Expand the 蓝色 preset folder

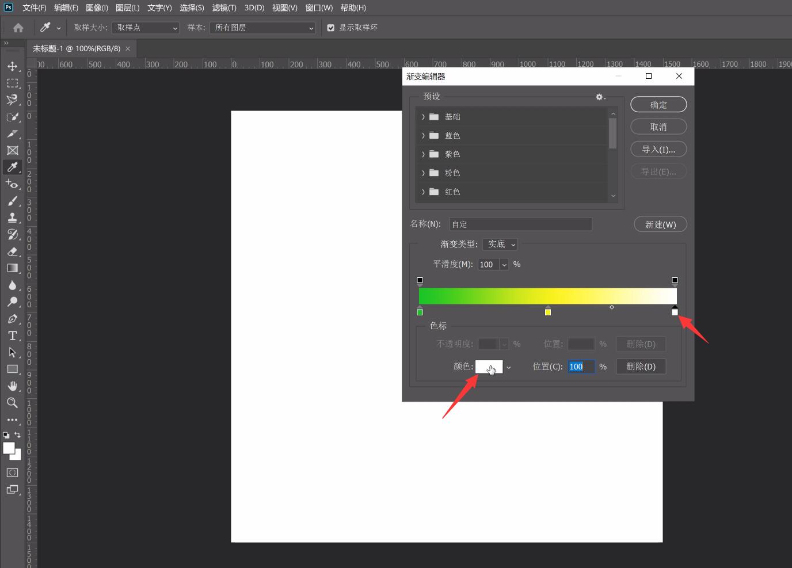click(x=423, y=136)
